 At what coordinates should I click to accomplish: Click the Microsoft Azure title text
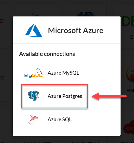coord(76,30)
